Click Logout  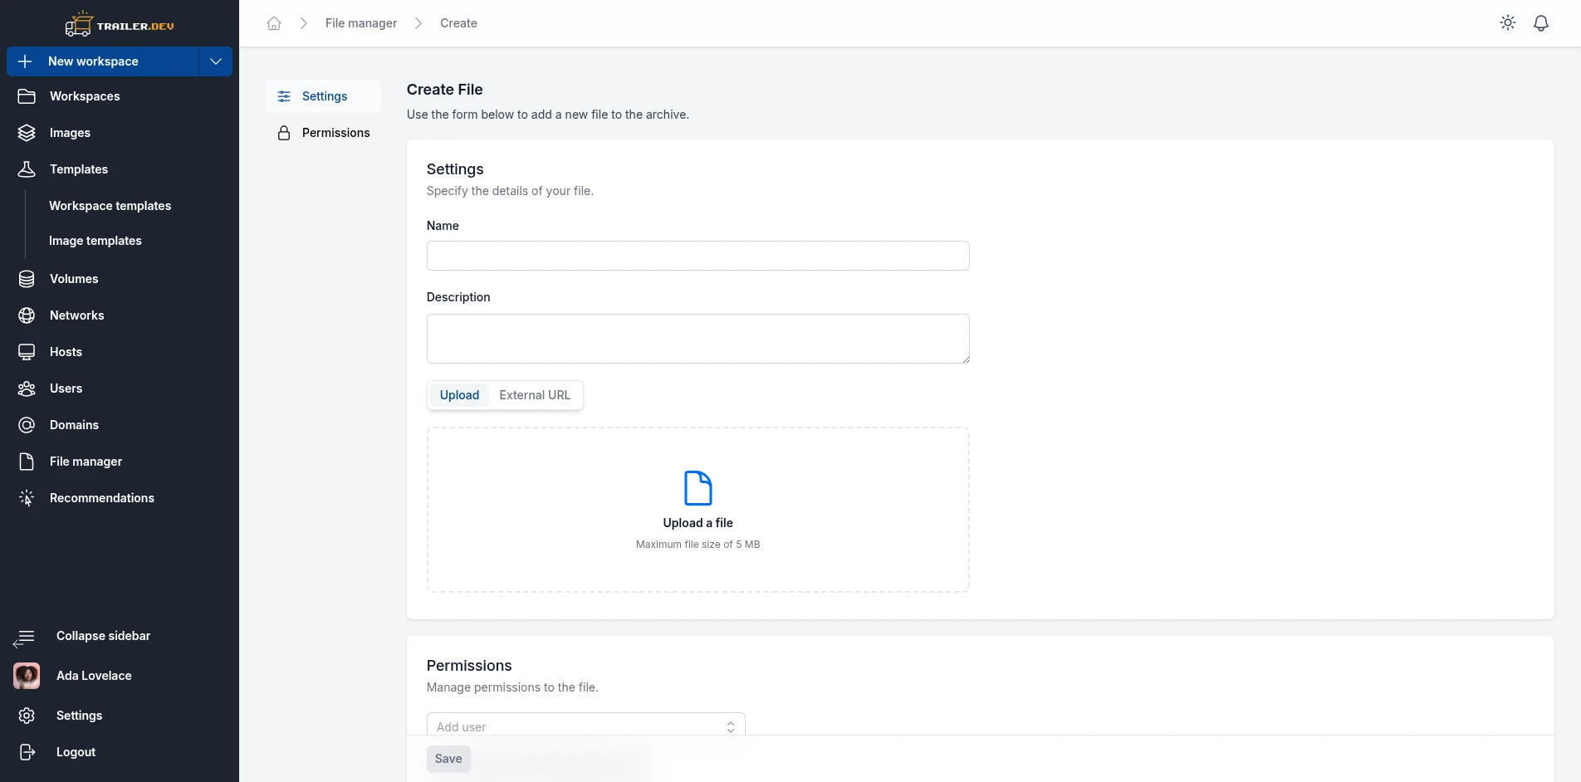(x=76, y=752)
